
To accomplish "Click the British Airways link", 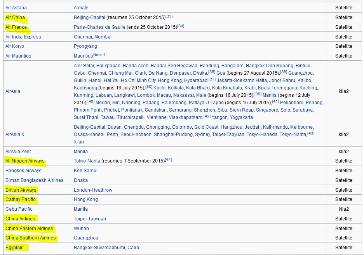I will click(21, 190).
